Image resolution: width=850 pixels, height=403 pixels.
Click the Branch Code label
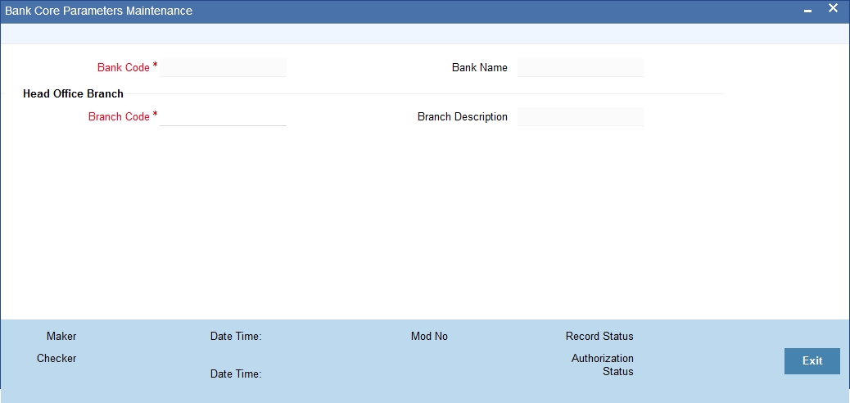[x=119, y=116]
